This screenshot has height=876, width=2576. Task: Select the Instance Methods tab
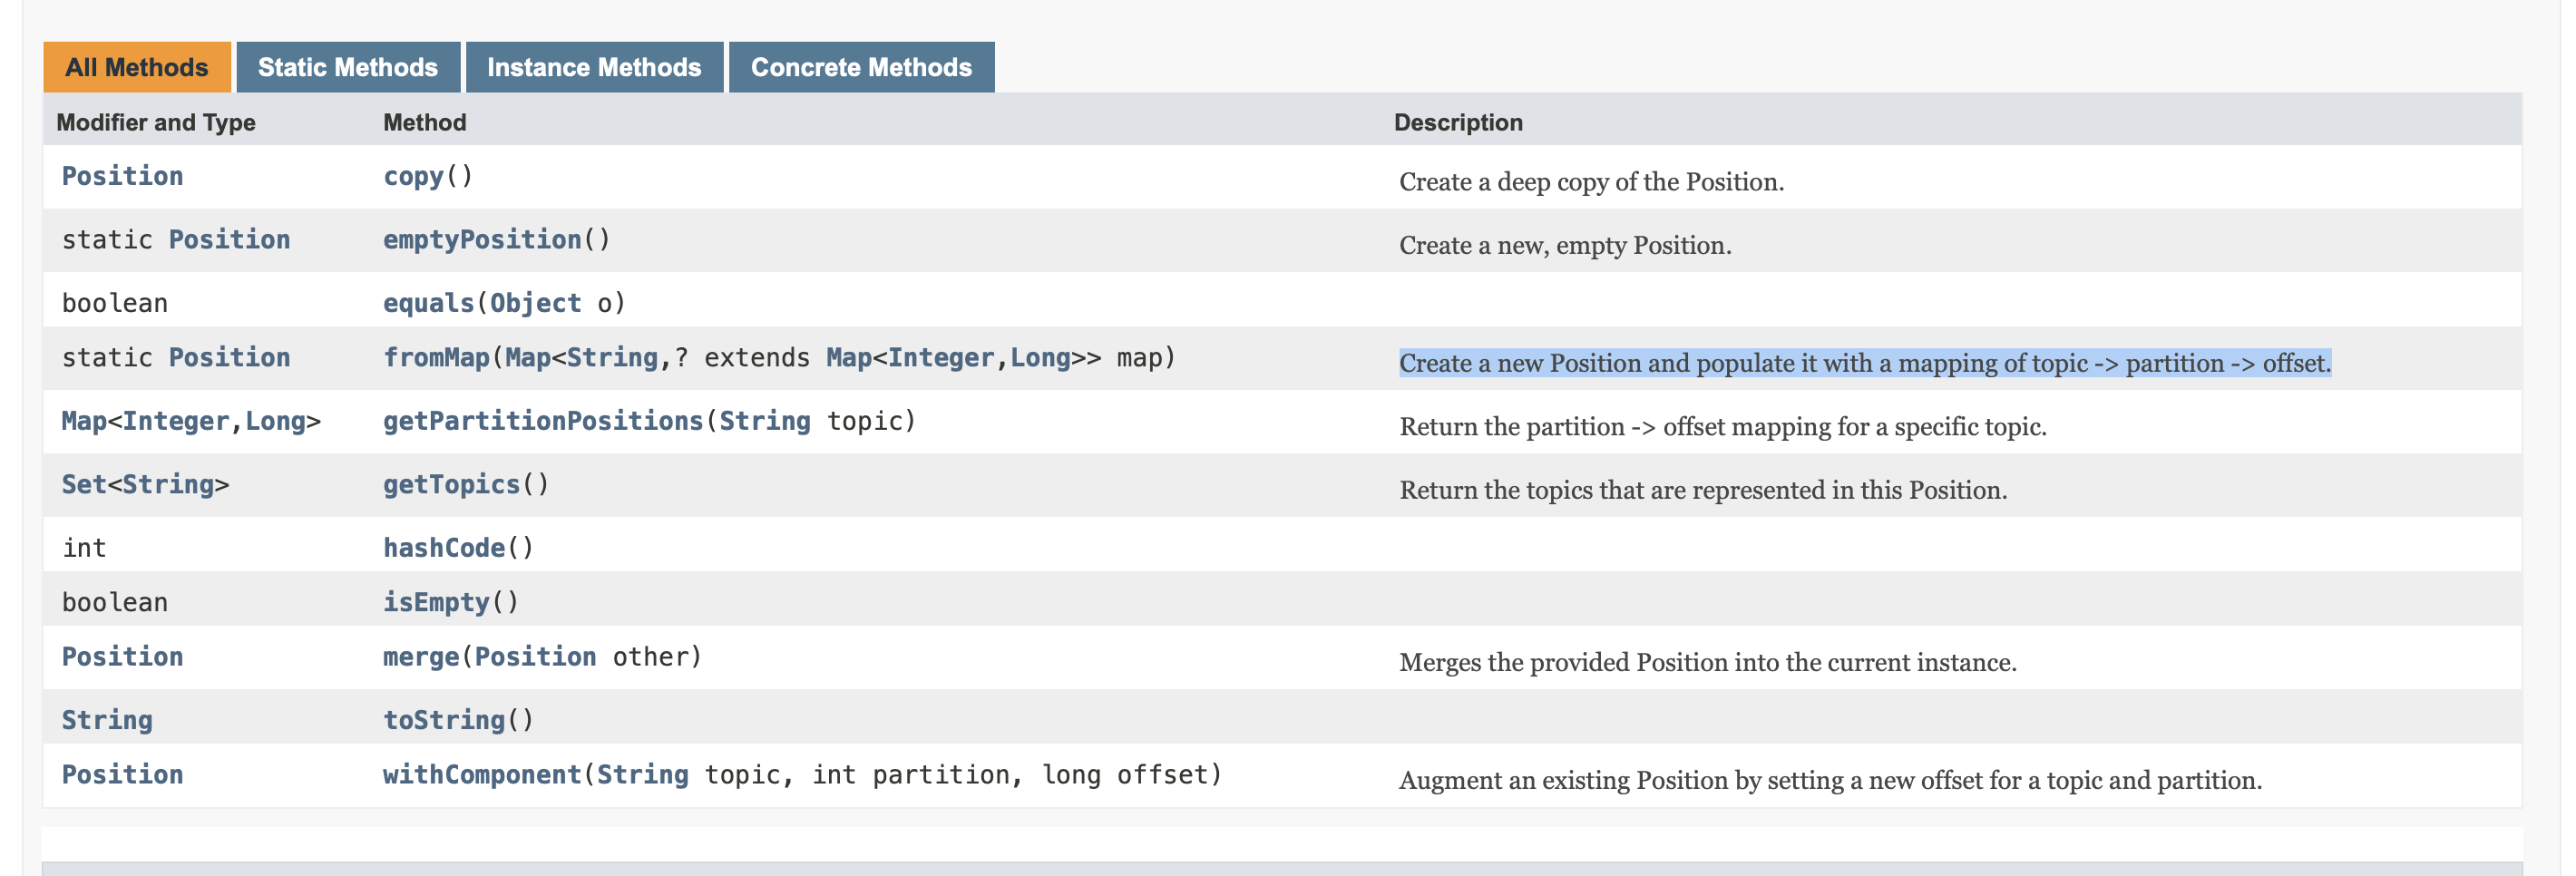click(x=593, y=67)
